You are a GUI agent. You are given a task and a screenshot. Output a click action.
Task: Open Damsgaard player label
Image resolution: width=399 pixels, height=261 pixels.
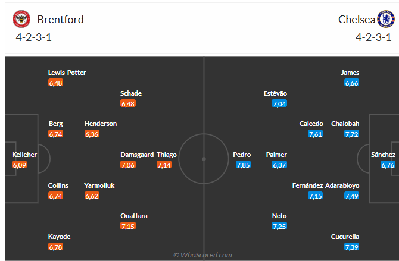coord(137,155)
